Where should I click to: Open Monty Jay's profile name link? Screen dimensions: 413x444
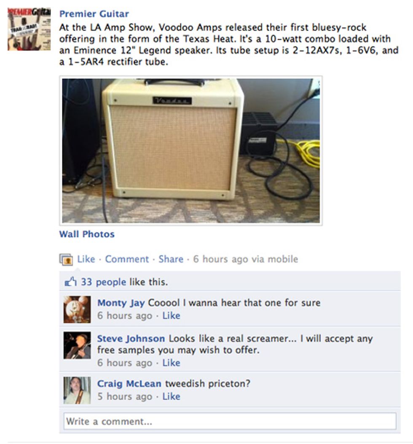click(x=121, y=303)
